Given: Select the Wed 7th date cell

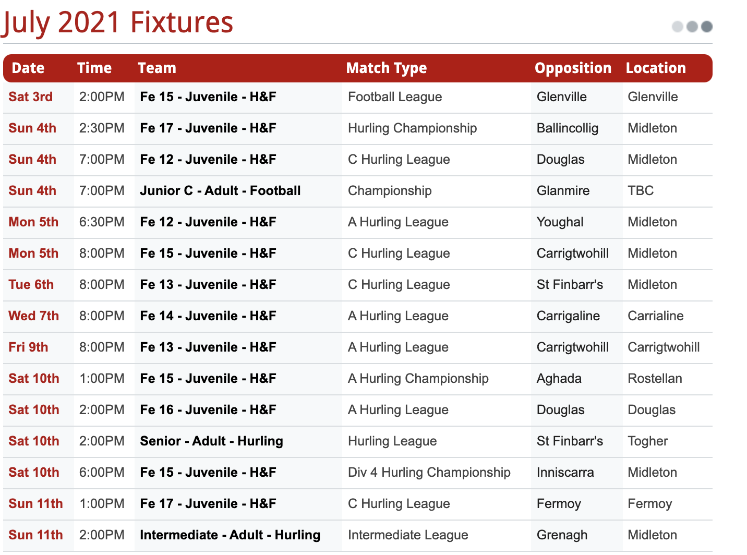Looking at the screenshot, I should pyautogui.click(x=34, y=316).
